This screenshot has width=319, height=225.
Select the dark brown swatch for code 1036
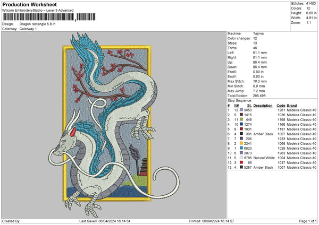click(241, 115)
